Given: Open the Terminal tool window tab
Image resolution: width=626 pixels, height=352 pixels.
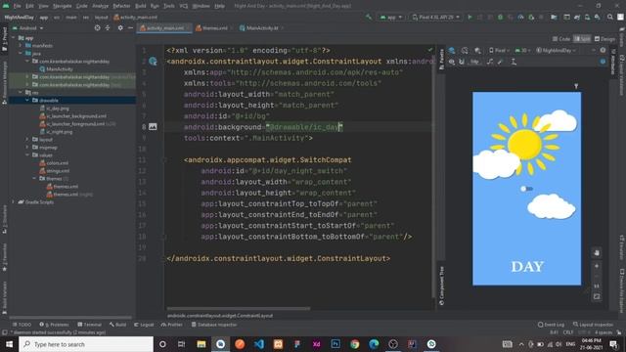Looking at the screenshot, I should [x=89, y=325].
